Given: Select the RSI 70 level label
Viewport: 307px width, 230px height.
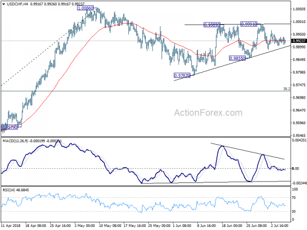Looking at the screenshot, I should click(x=294, y=198).
